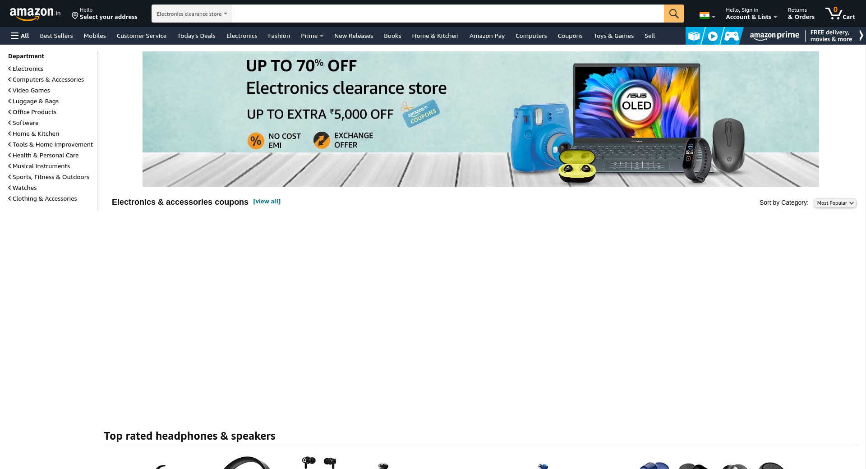Click the Electronics clearance store banner
Screen dimensions: 866x469
pos(481,119)
